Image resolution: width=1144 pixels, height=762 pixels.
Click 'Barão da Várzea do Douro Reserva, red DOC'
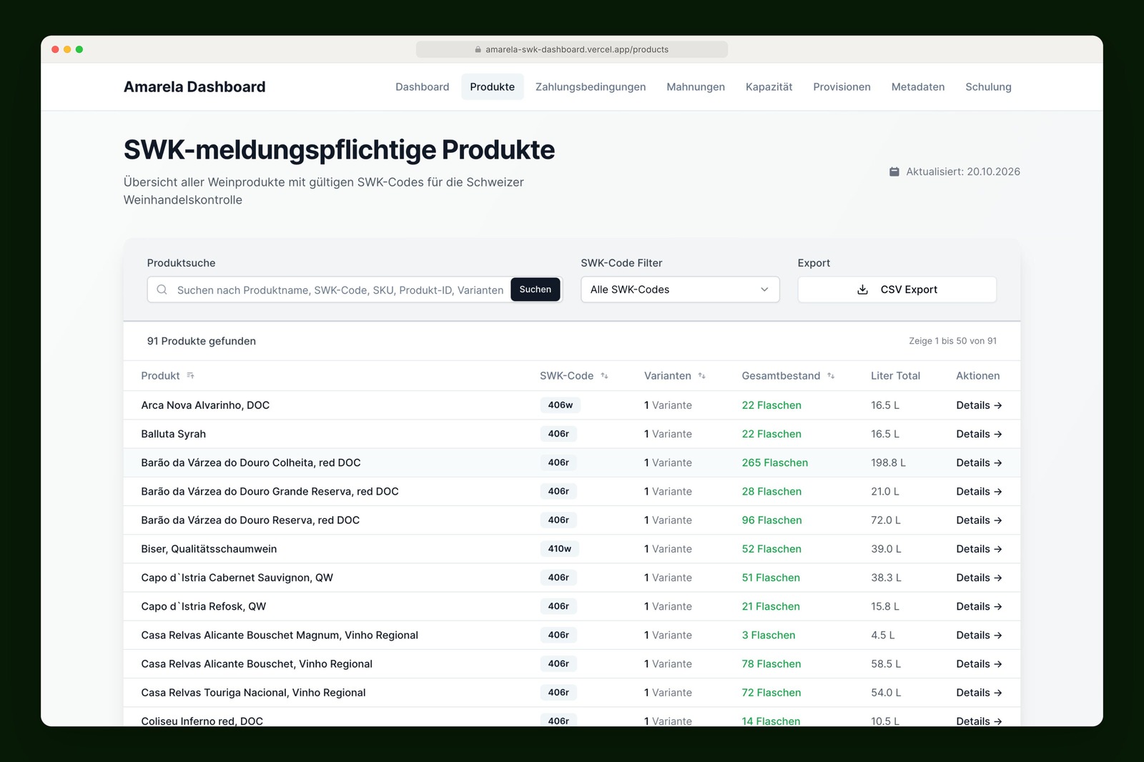click(250, 520)
